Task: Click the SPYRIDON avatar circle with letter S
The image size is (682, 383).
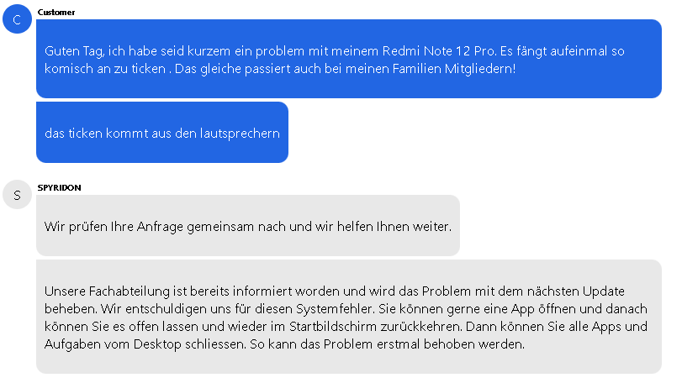Action: coord(17,195)
